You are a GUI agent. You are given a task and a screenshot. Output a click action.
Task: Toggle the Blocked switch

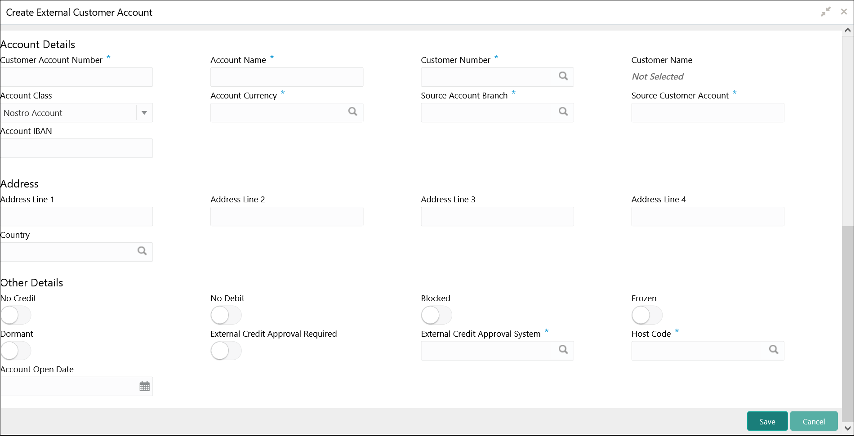(x=436, y=315)
